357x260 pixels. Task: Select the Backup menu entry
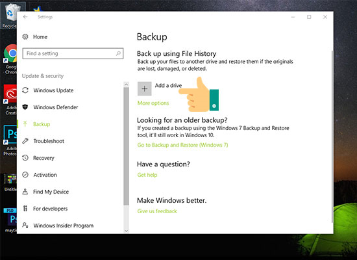pos(42,124)
